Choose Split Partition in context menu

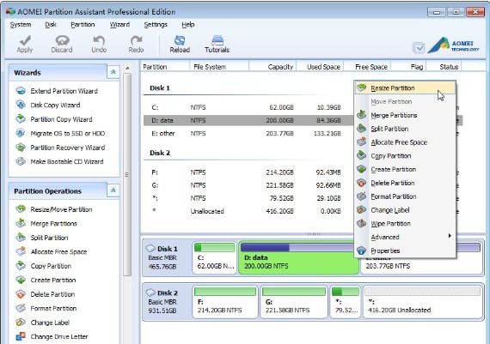click(405, 129)
